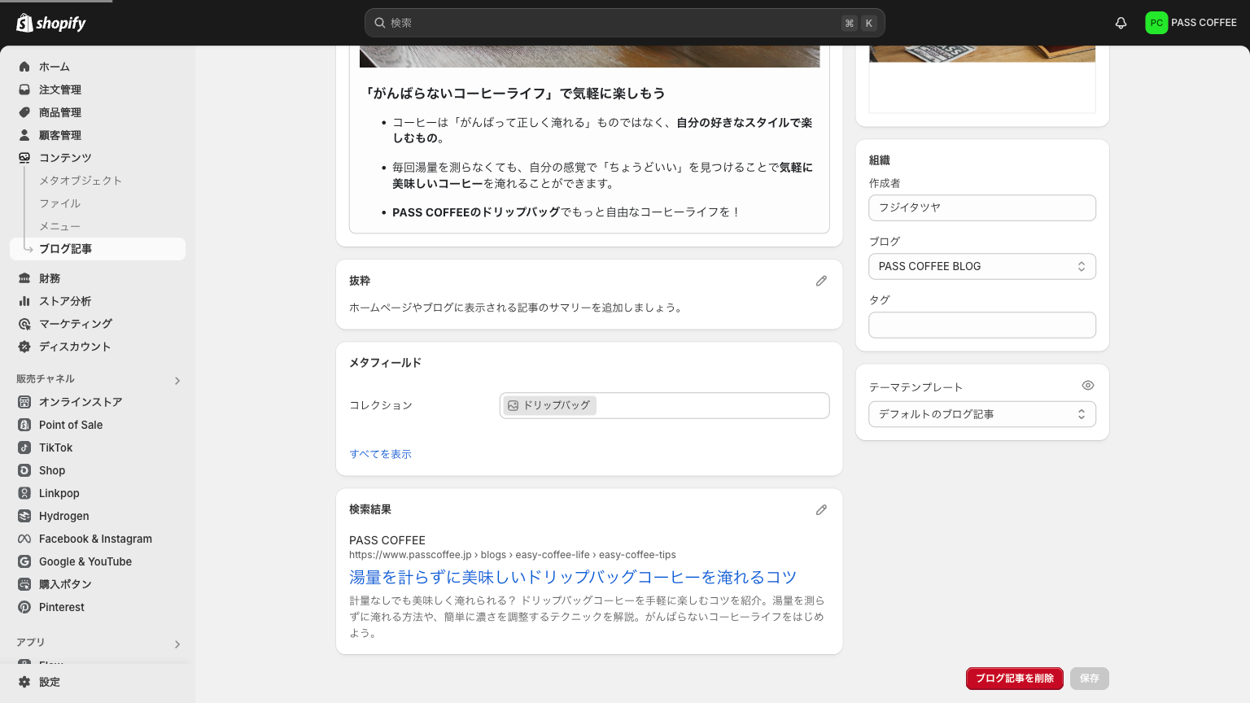
Task: Click the Point of Sale icon
Action: (24, 425)
